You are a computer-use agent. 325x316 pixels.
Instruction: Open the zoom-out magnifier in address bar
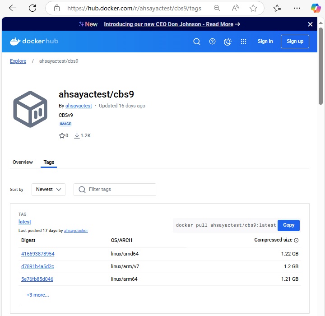point(217,8)
